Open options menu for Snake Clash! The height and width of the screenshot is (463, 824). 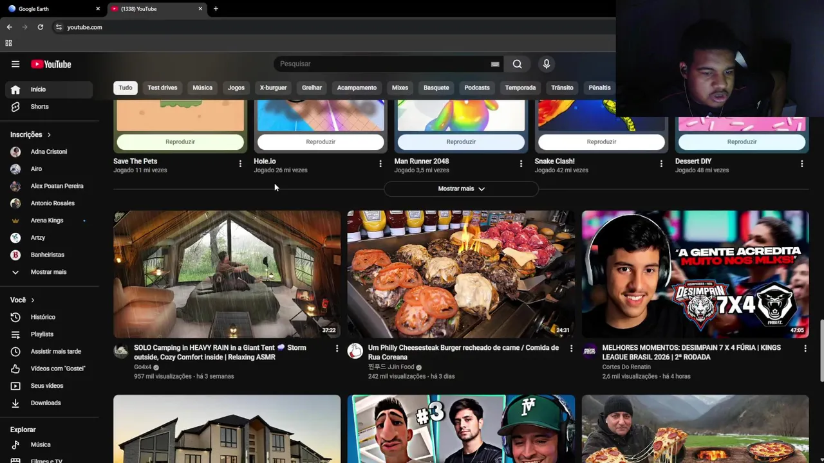point(661,164)
